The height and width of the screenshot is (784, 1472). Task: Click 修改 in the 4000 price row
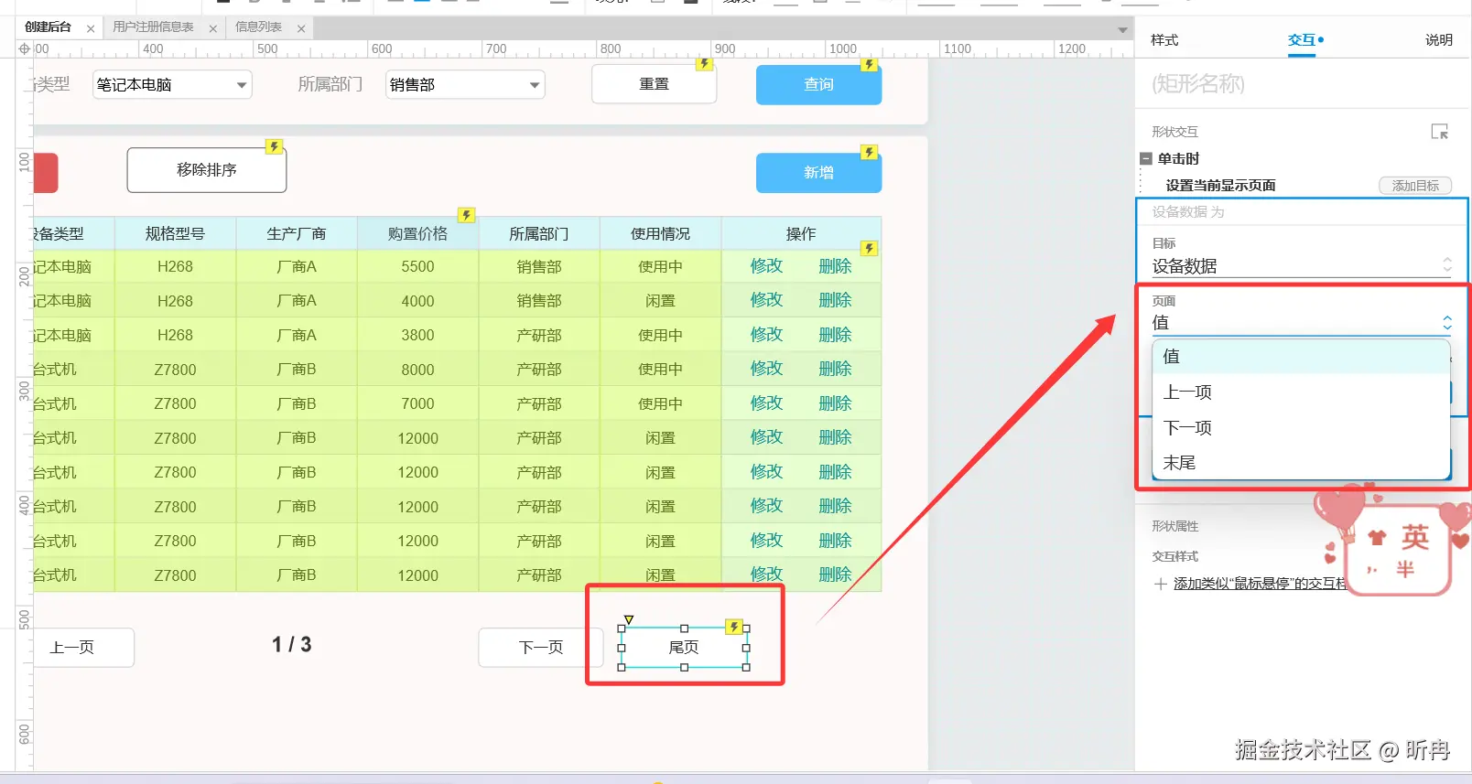(x=766, y=300)
